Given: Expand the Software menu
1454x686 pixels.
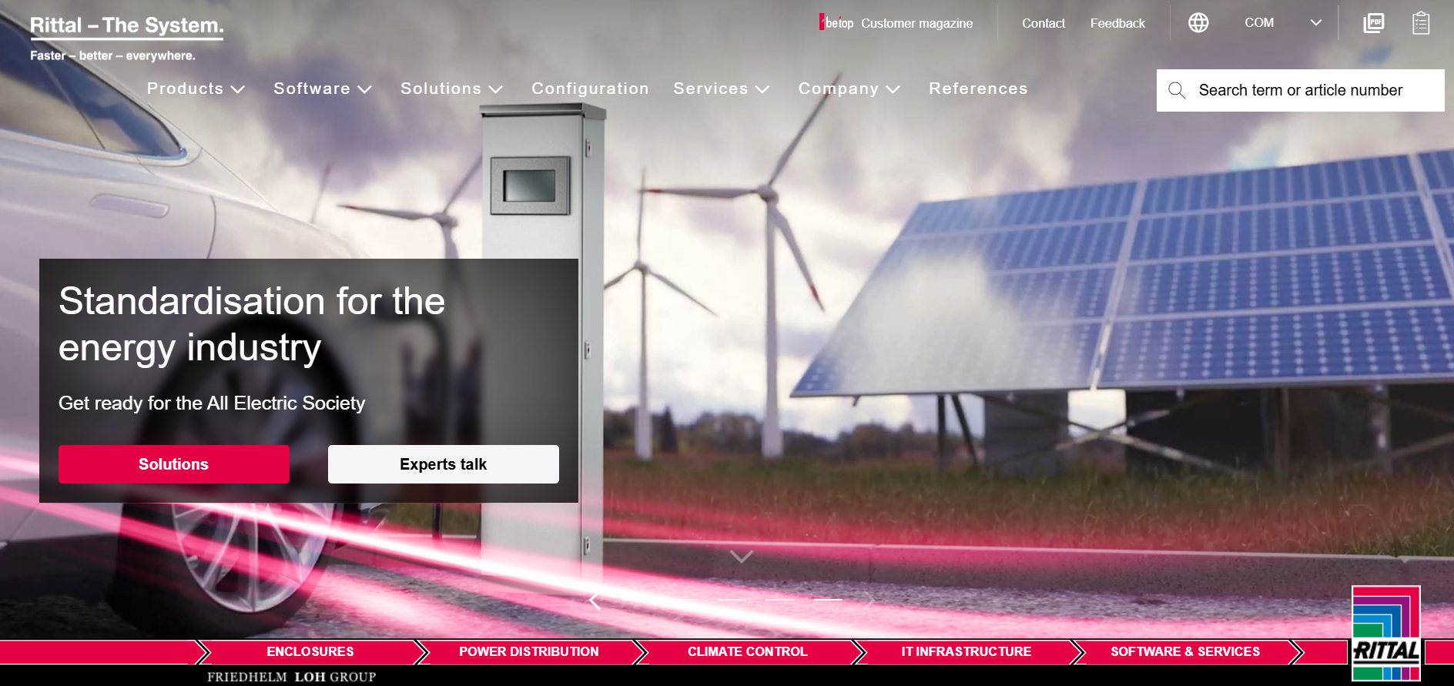Looking at the screenshot, I should tap(323, 89).
